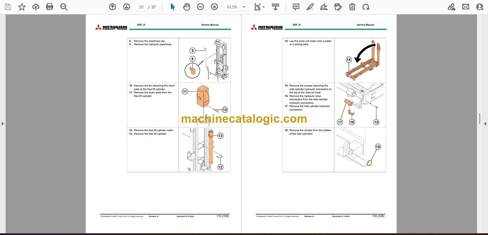488x235 pixels.
Task: Print the document
Action: tap(50, 7)
